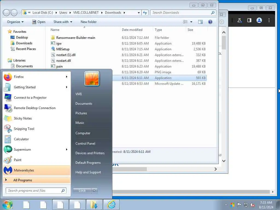280x210 pixels.
Task: Click the Search programs and files box
Action: (x=36, y=191)
